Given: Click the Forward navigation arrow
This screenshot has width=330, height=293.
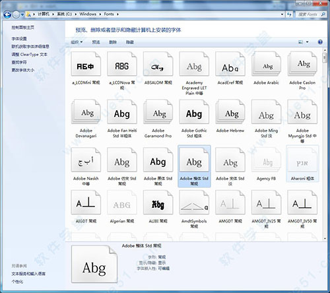Looking at the screenshot, I should (x=16, y=15).
